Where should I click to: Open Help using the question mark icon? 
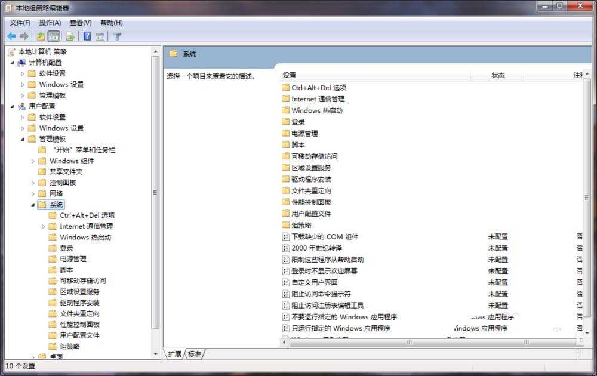click(87, 36)
